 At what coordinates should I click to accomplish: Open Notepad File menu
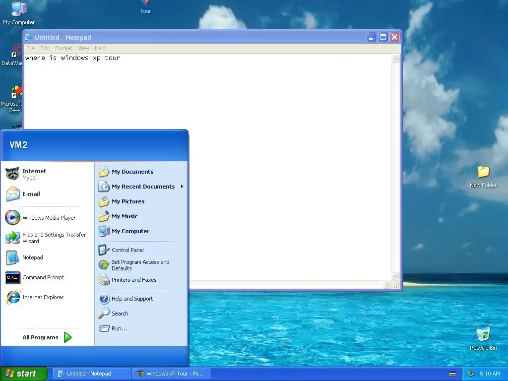[x=30, y=48]
